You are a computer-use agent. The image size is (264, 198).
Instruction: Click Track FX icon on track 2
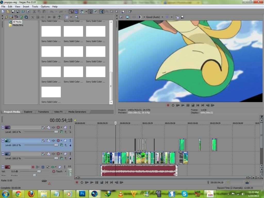53,141
